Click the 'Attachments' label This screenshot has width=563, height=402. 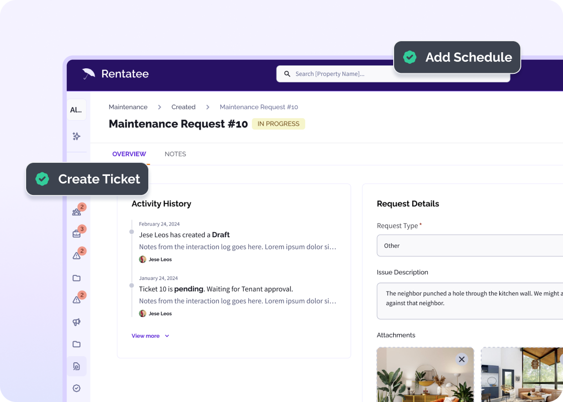(x=396, y=335)
